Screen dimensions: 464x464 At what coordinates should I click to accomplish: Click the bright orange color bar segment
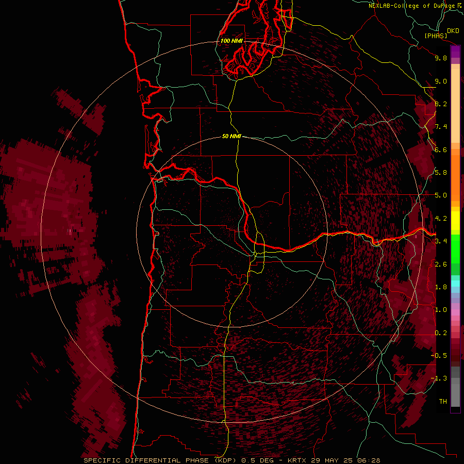click(x=455, y=177)
